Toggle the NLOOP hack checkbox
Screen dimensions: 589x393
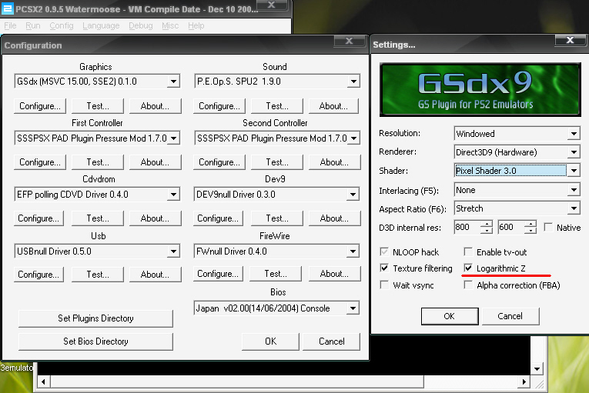(384, 251)
